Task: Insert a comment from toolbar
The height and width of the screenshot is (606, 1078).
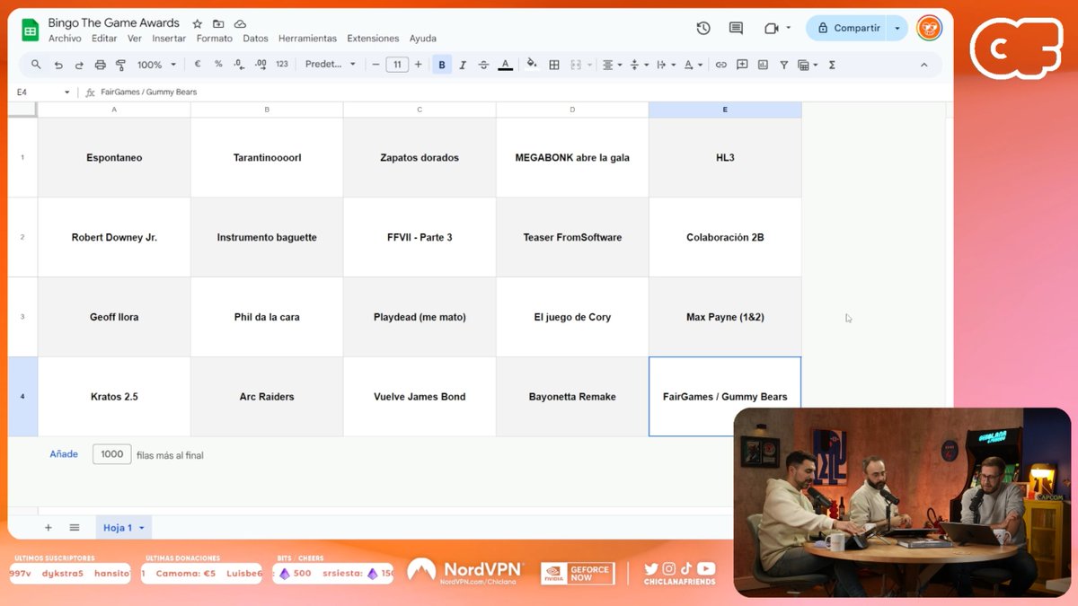Action: pos(742,65)
